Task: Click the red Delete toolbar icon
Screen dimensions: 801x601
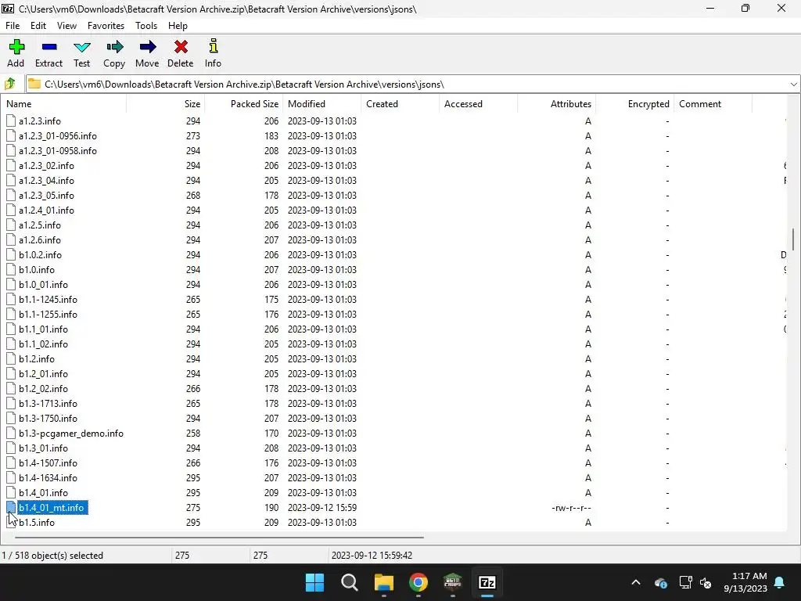Action: (x=181, y=47)
